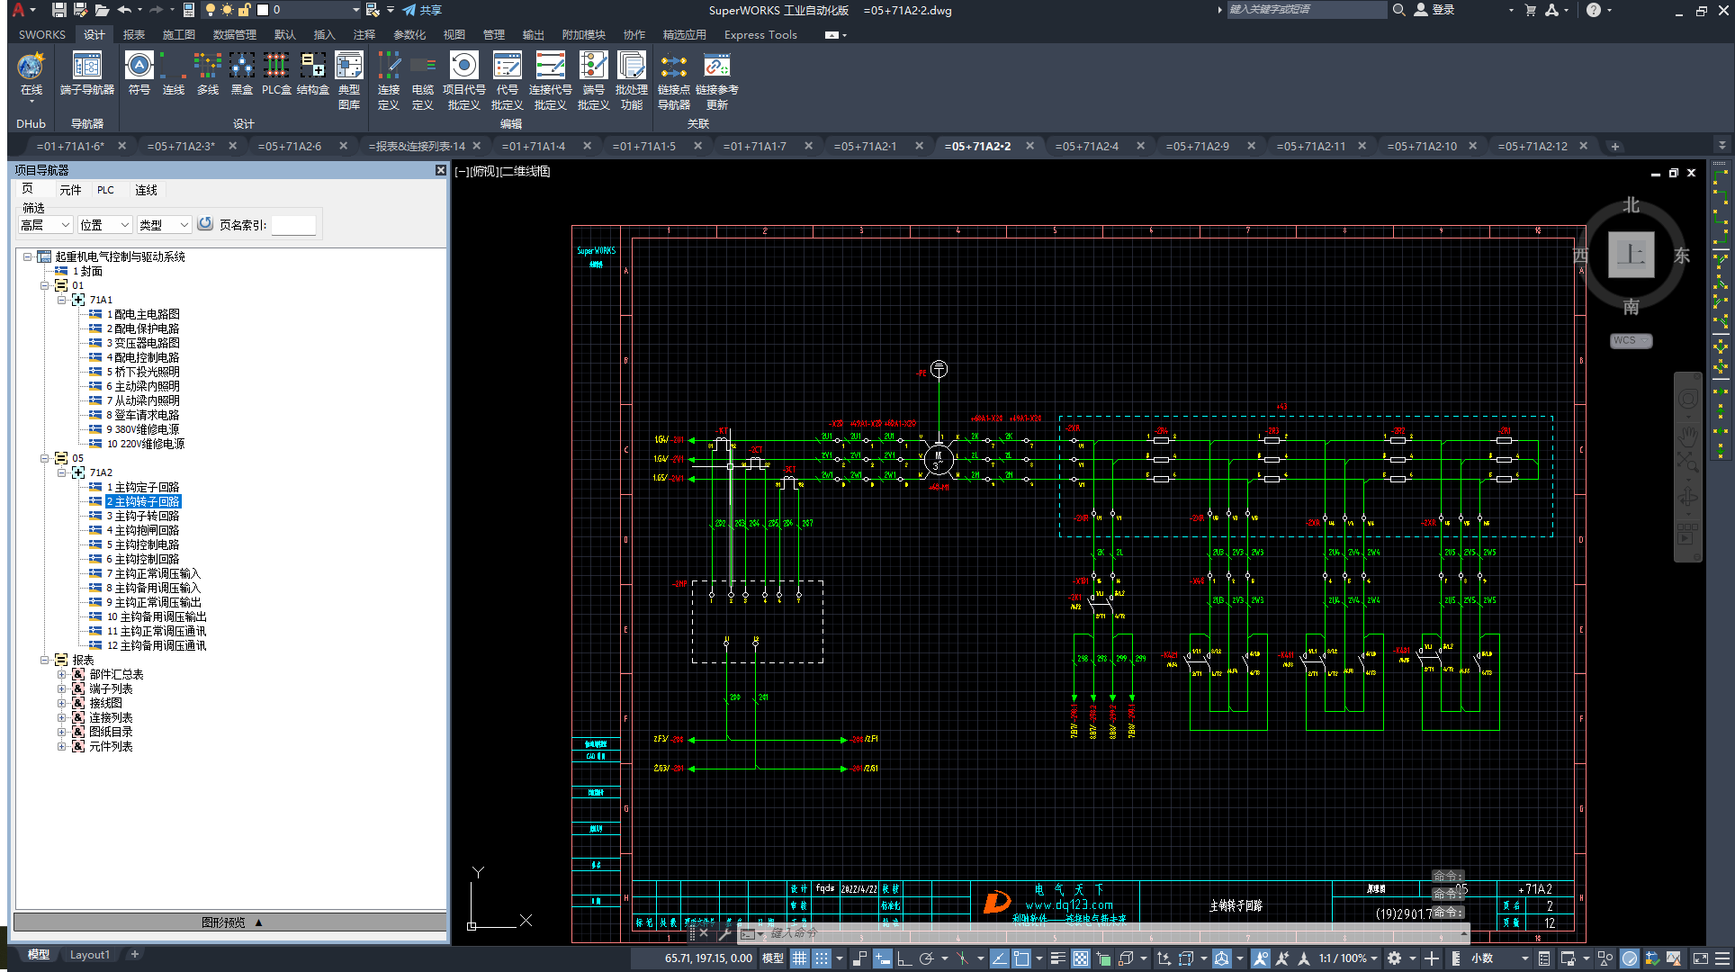Open 批处理功能 batch function

click(x=632, y=81)
